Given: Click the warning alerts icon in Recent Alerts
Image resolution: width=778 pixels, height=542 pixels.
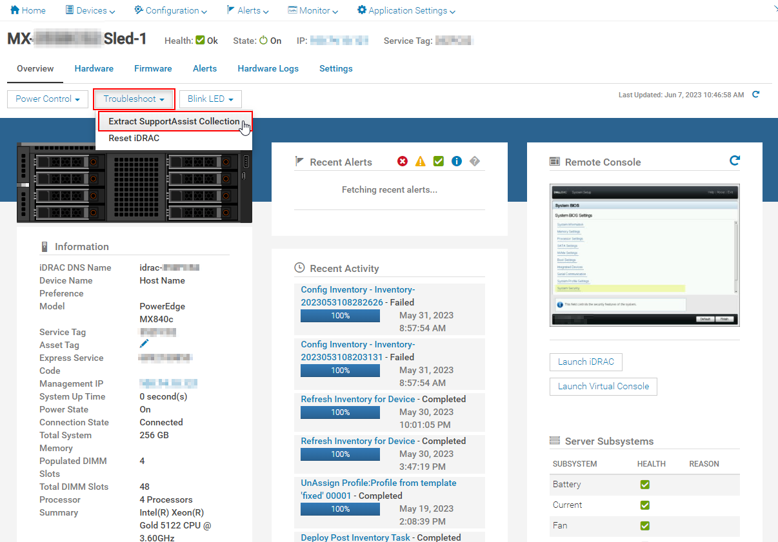Looking at the screenshot, I should tap(421, 161).
